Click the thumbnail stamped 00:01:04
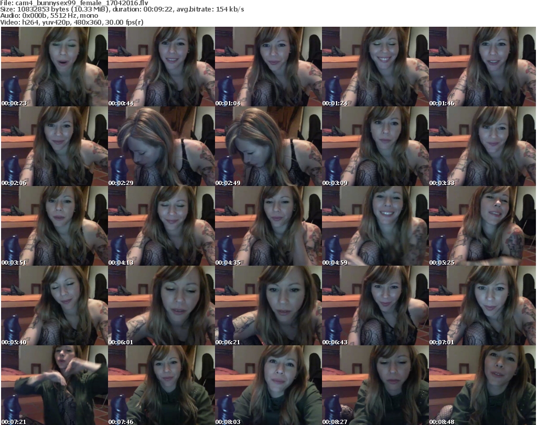 268,67
